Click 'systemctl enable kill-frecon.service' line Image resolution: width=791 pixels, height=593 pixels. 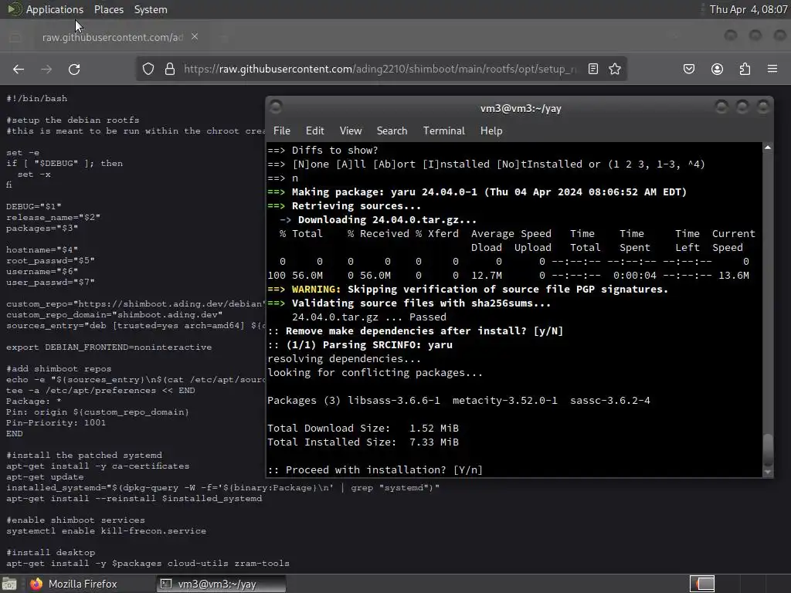(107, 531)
